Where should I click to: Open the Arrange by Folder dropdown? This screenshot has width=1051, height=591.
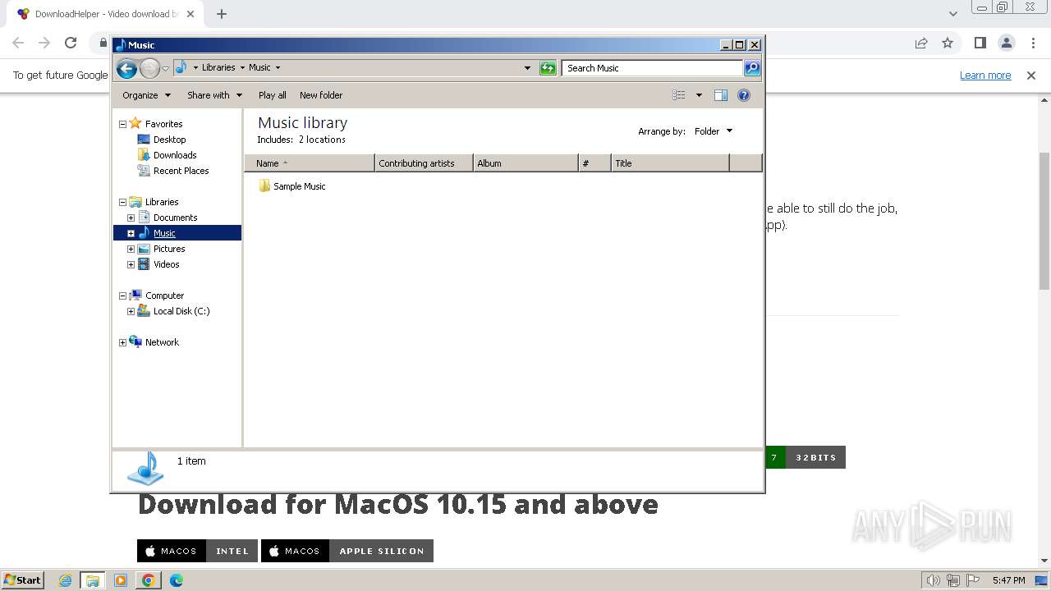click(713, 131)
